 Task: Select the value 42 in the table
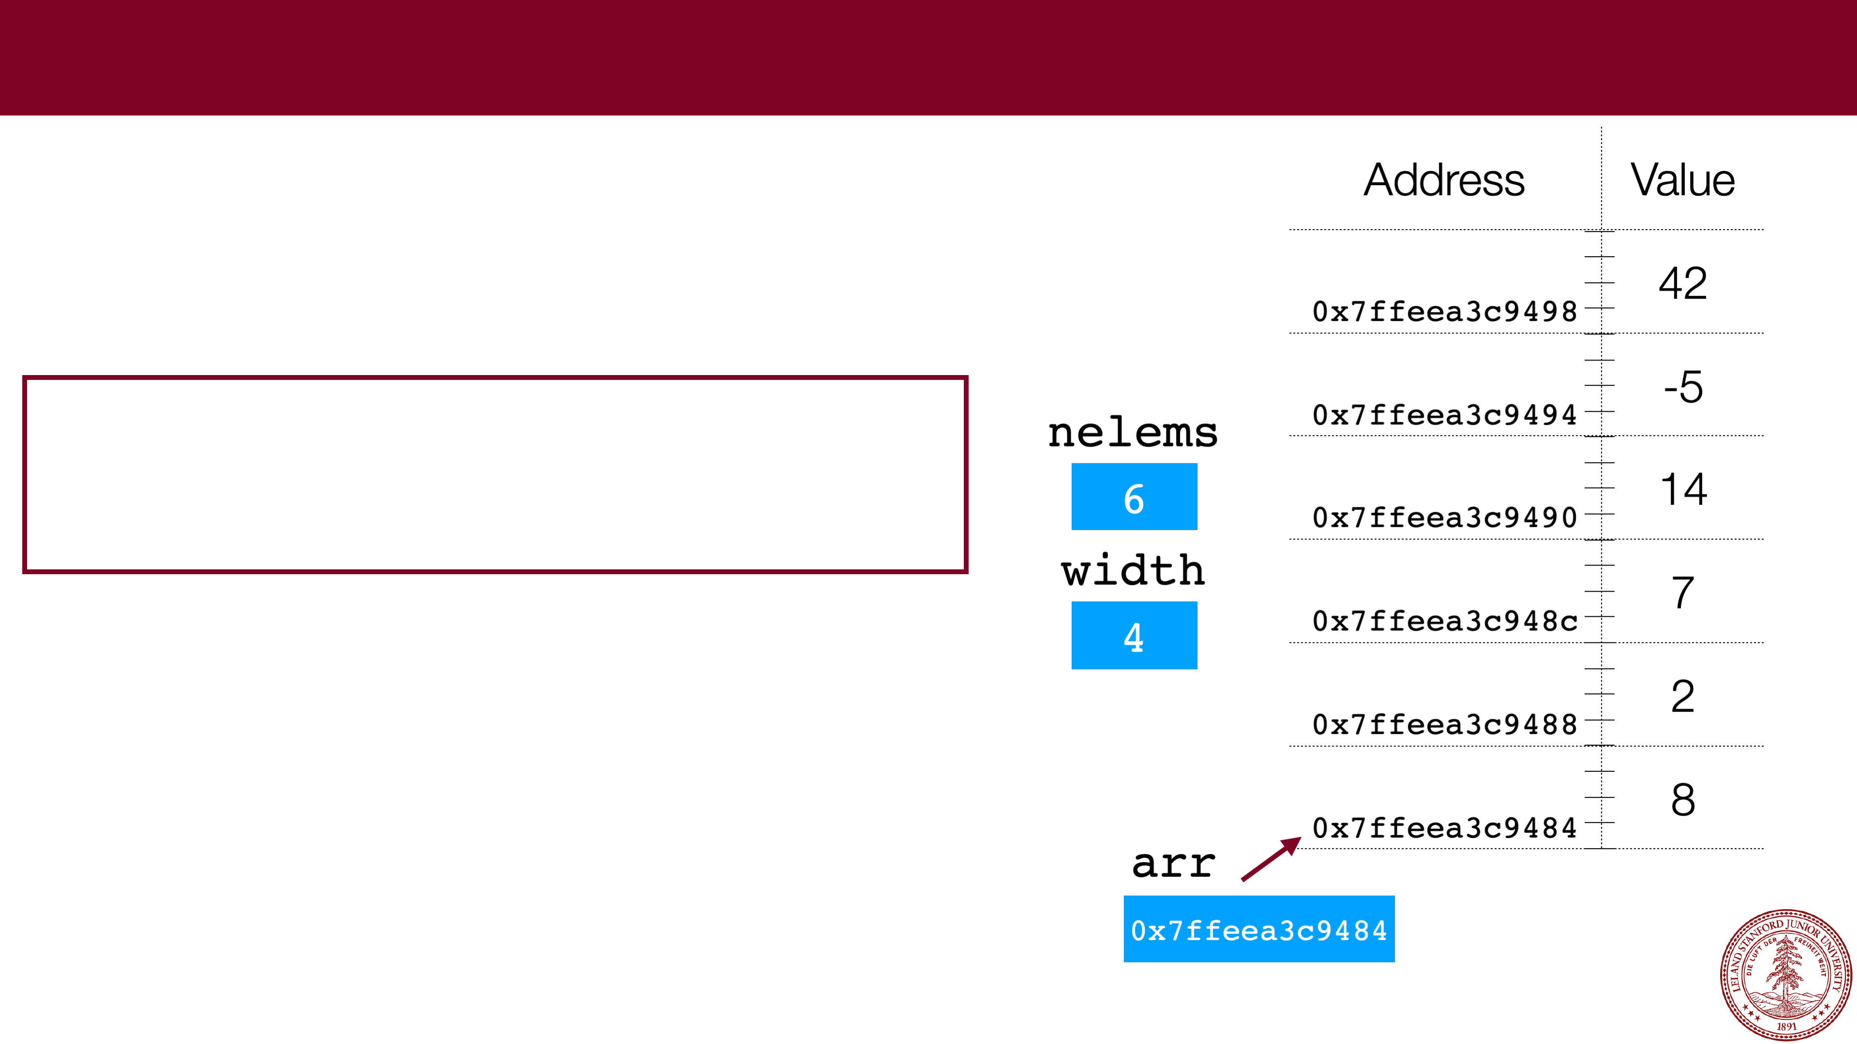click(x=1682, y=283)
